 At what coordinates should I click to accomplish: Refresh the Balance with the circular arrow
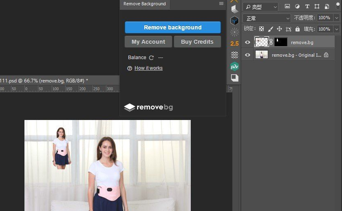pos(151,58)
